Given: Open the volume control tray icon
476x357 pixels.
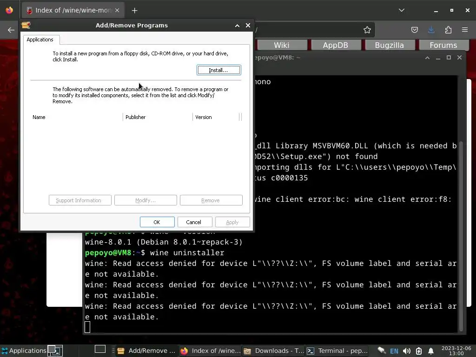Looking at the screenshot, I should (406, 351).
